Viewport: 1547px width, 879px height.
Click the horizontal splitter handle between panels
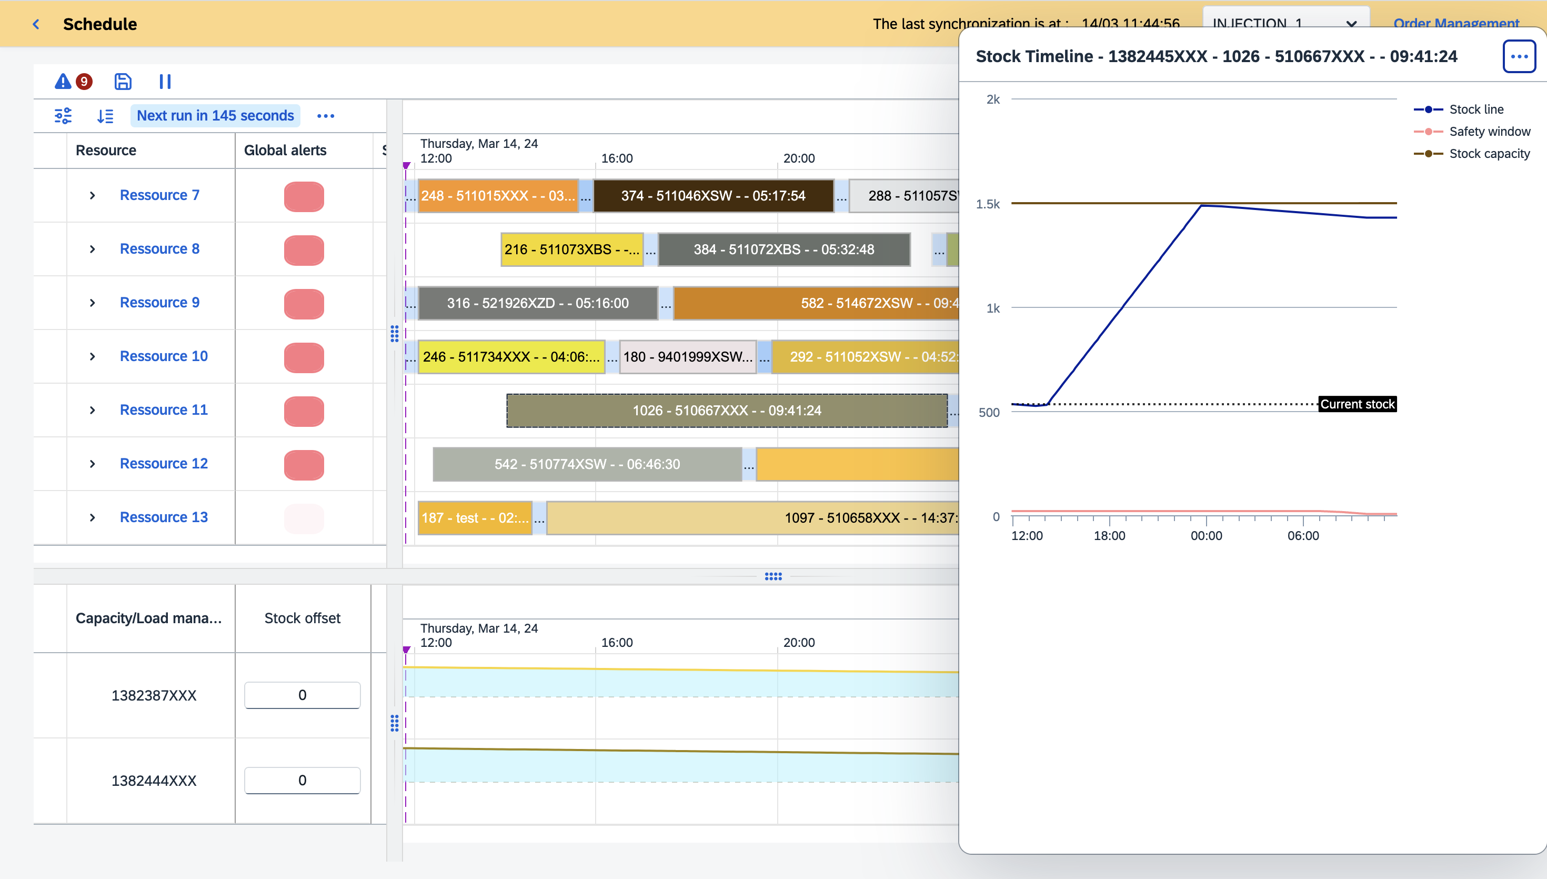(773, 576)
